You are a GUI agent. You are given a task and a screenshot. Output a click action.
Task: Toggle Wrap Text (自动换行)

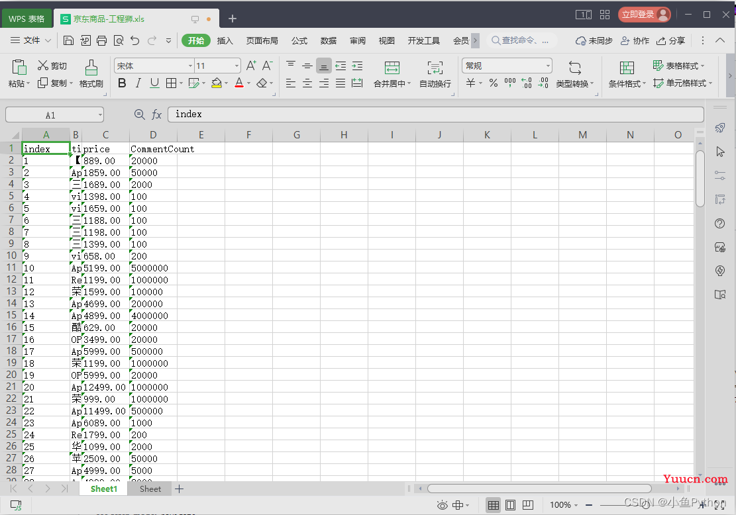pos(435,74)
